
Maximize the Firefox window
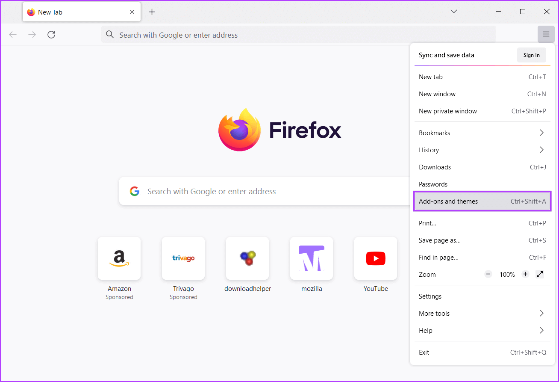(x=522, y=12)
